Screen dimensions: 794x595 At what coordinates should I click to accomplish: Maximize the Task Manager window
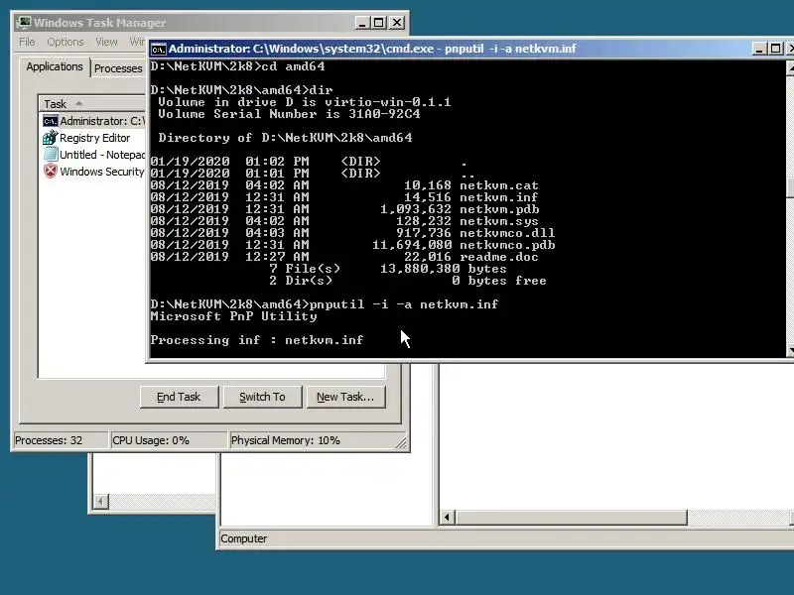click(379, 23)
